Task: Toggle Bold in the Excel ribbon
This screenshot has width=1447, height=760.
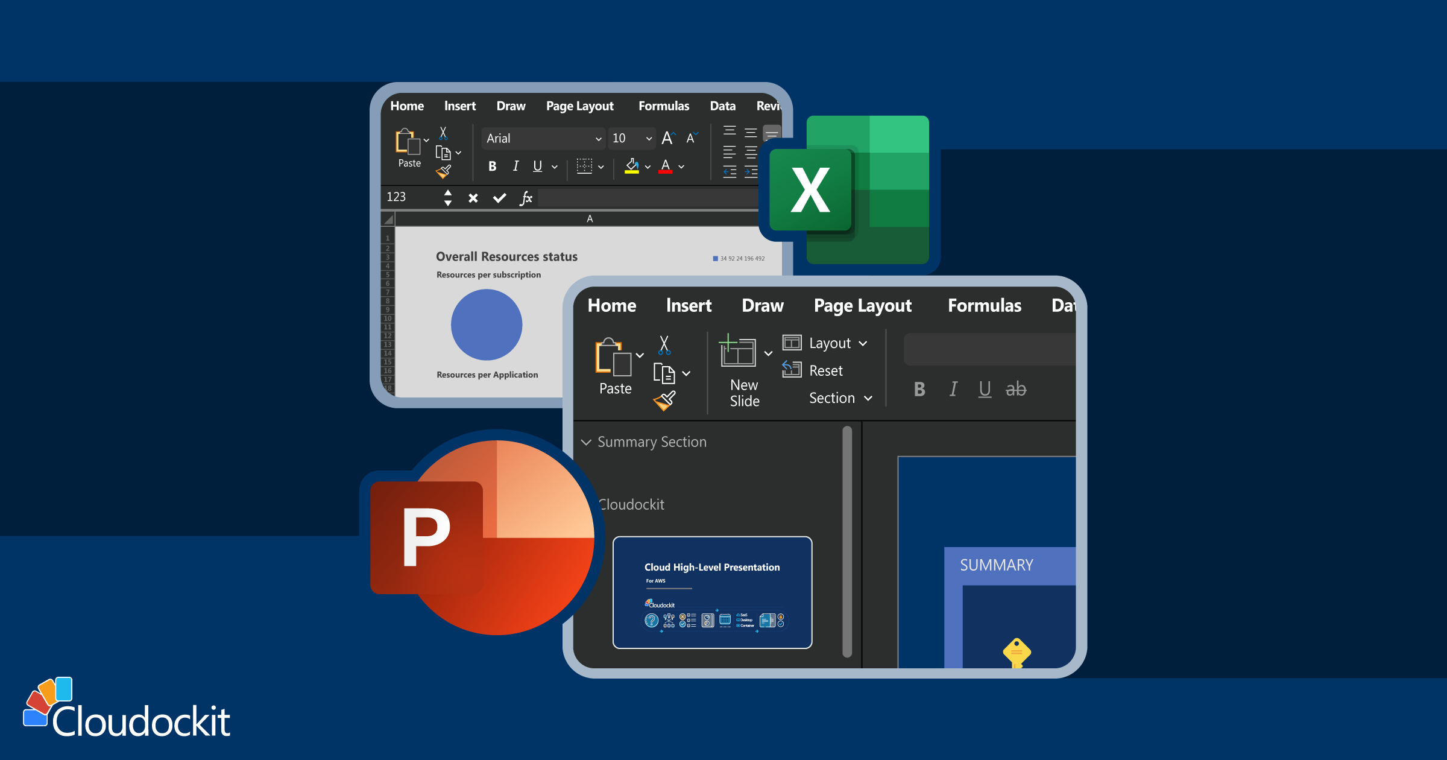Action: pyautogui.click(x=493, y=166)
